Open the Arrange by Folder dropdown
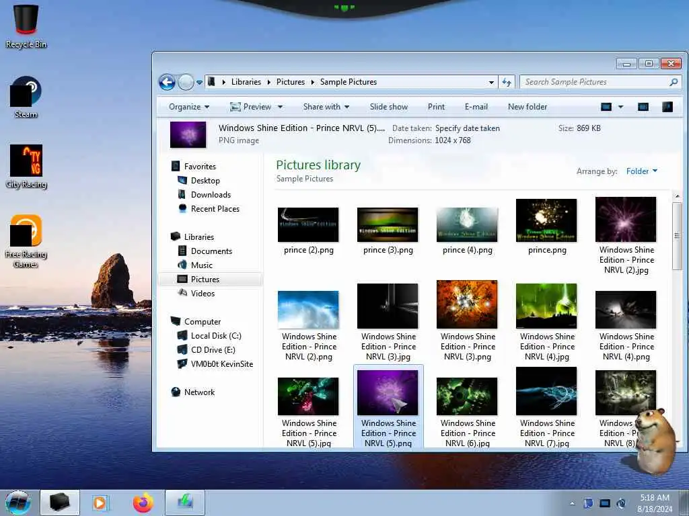The image size is (689, 516). click(x=641, y=171)
